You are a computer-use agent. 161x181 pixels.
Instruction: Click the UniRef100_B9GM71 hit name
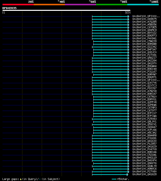[x=144, y=77]
